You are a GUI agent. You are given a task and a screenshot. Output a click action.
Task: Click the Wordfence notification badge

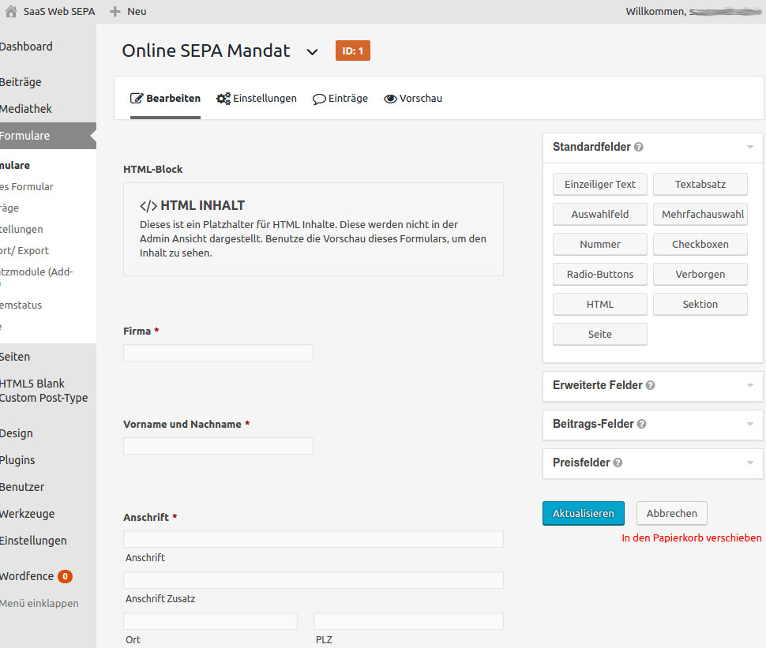65,576
